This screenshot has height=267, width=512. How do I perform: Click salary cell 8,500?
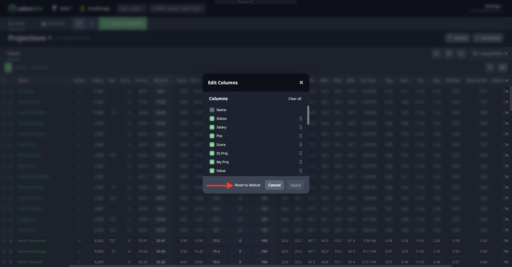pyautogui.click(x=99, y=241)
